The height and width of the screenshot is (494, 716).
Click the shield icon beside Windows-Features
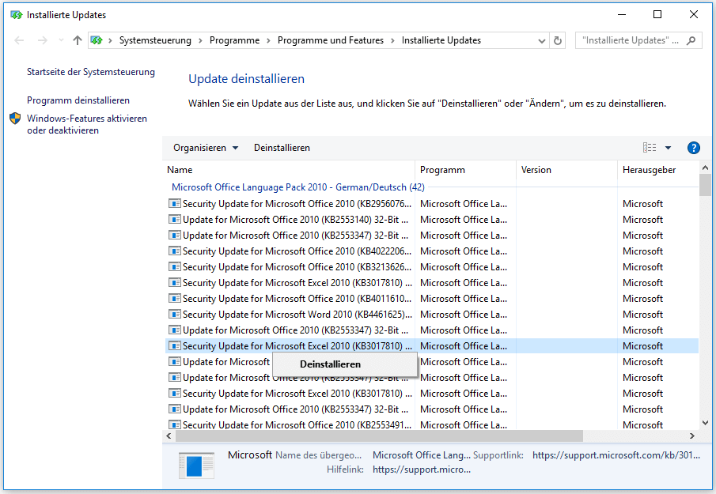(x=15, y=119)
